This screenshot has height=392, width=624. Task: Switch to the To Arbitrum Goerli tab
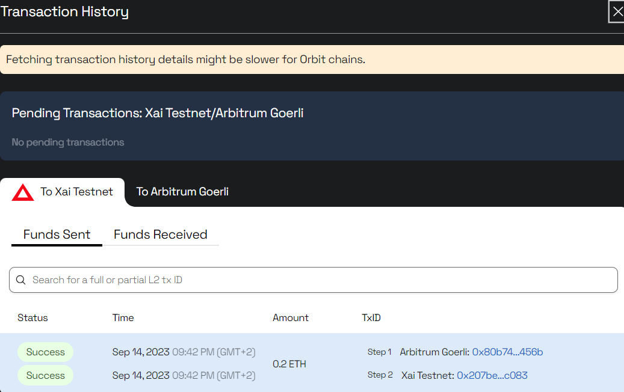point(182,192)
